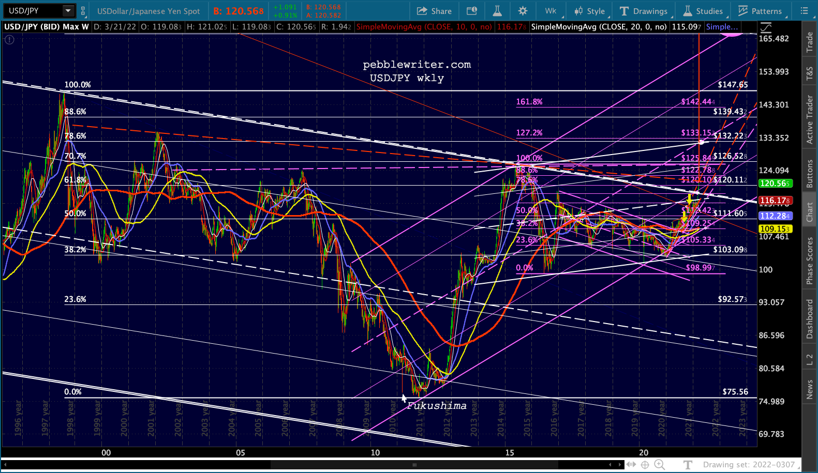Click the USDollar/Japanese Yen Spot description

148,11
